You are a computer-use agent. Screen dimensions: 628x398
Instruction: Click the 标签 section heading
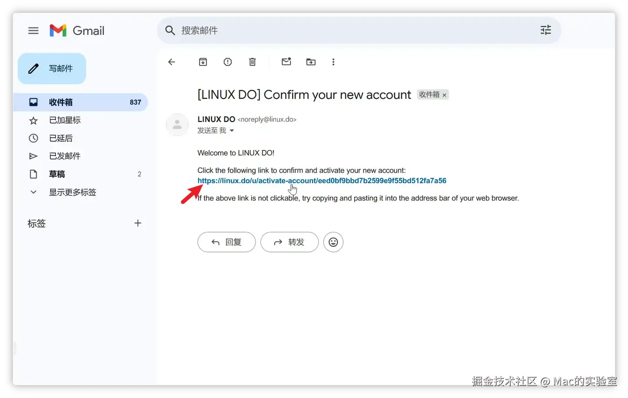tap(37, 224)
